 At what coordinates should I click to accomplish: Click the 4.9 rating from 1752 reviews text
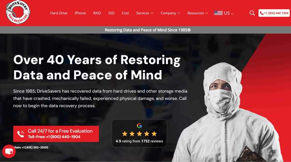tap(139, 141)
